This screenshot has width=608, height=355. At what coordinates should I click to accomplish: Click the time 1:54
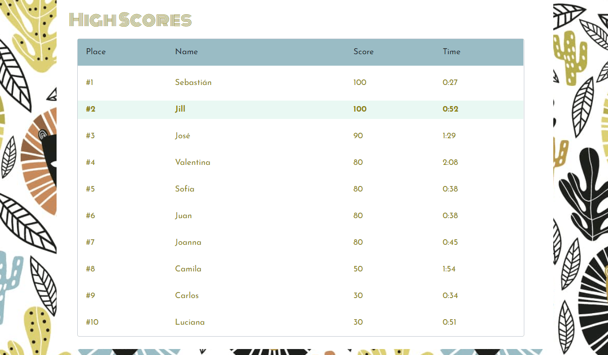point(449,269)
